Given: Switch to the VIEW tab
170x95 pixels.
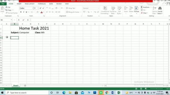Looking at the screenshot, I should (x=67, y=4).
